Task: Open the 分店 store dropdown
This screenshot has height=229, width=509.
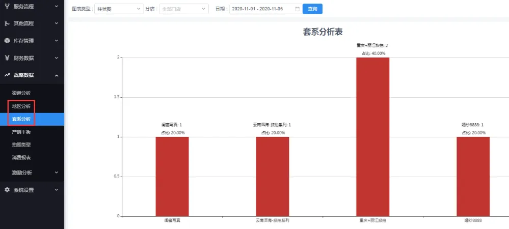Action: point(183,9)
